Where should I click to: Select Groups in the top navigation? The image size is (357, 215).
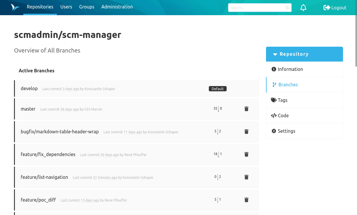[x=87, y=7]
